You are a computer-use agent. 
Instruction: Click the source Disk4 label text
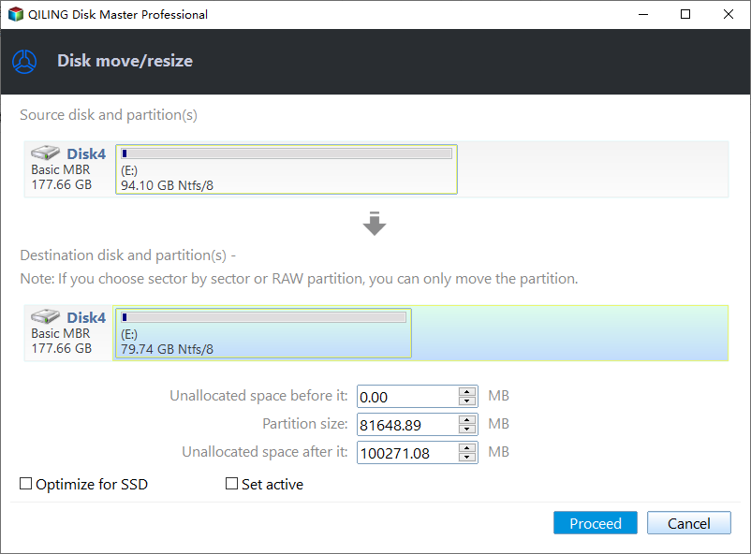click(x=86, y=153)
